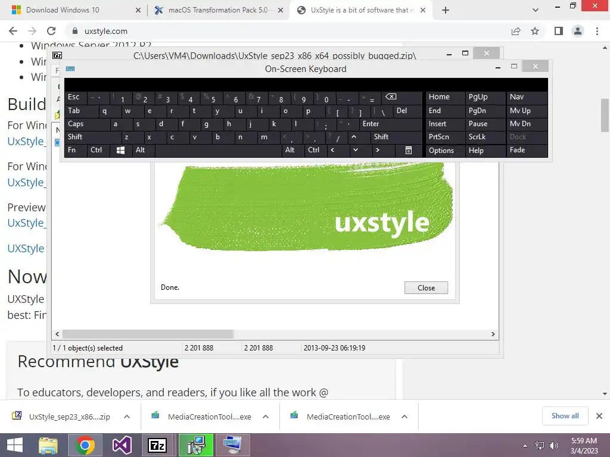This screenshot has height=457, width=610.
Task: Dismiss the Chrome downloads bar
Action: (599, 416)
